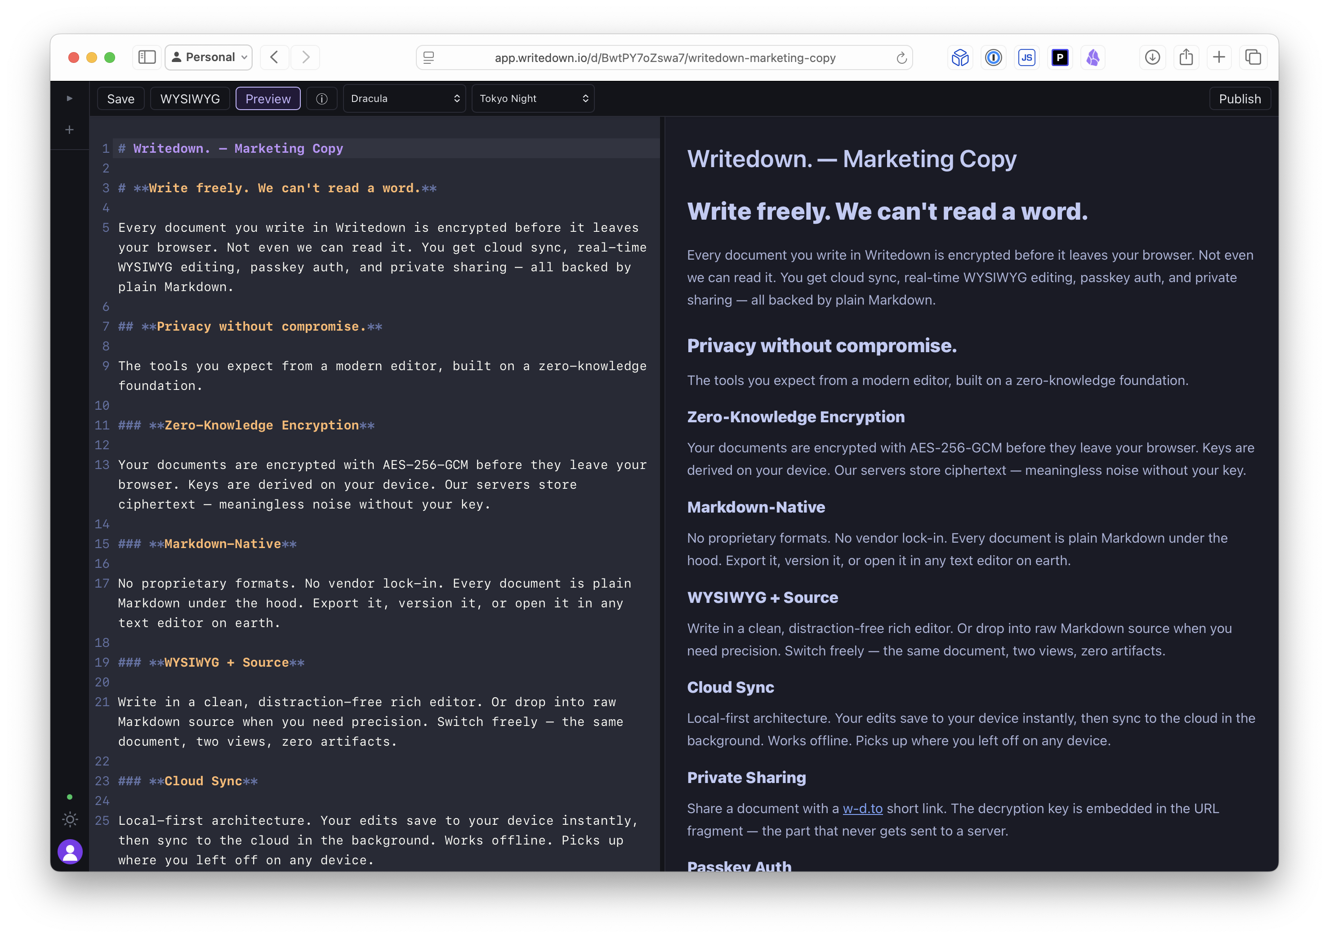The width and height of the screenshot is (1329, 938).
Task: Expand the collapsed editor sidebar arrow
Action: click(69, 98)
